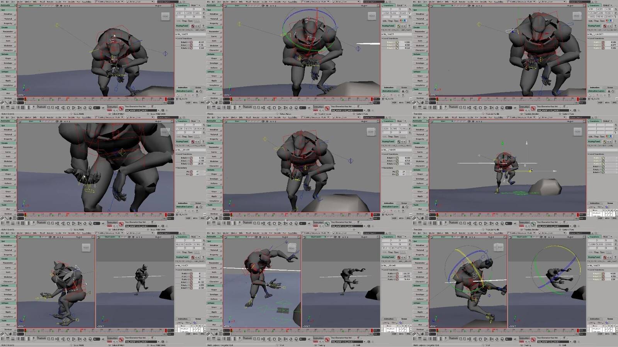
Task: Click the red key icon in the top-left screenshot
Action: tap(121, 108)
